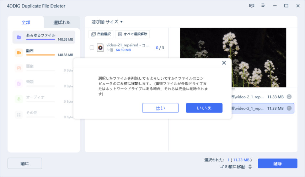Open the feedback chat icon in title bar
The height and width of the screenshot is (177, 305).
tap(252, 6)
